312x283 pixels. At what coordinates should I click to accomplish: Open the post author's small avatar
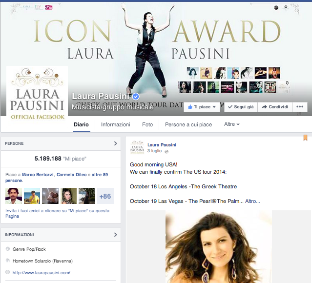(x=137, y=147)
